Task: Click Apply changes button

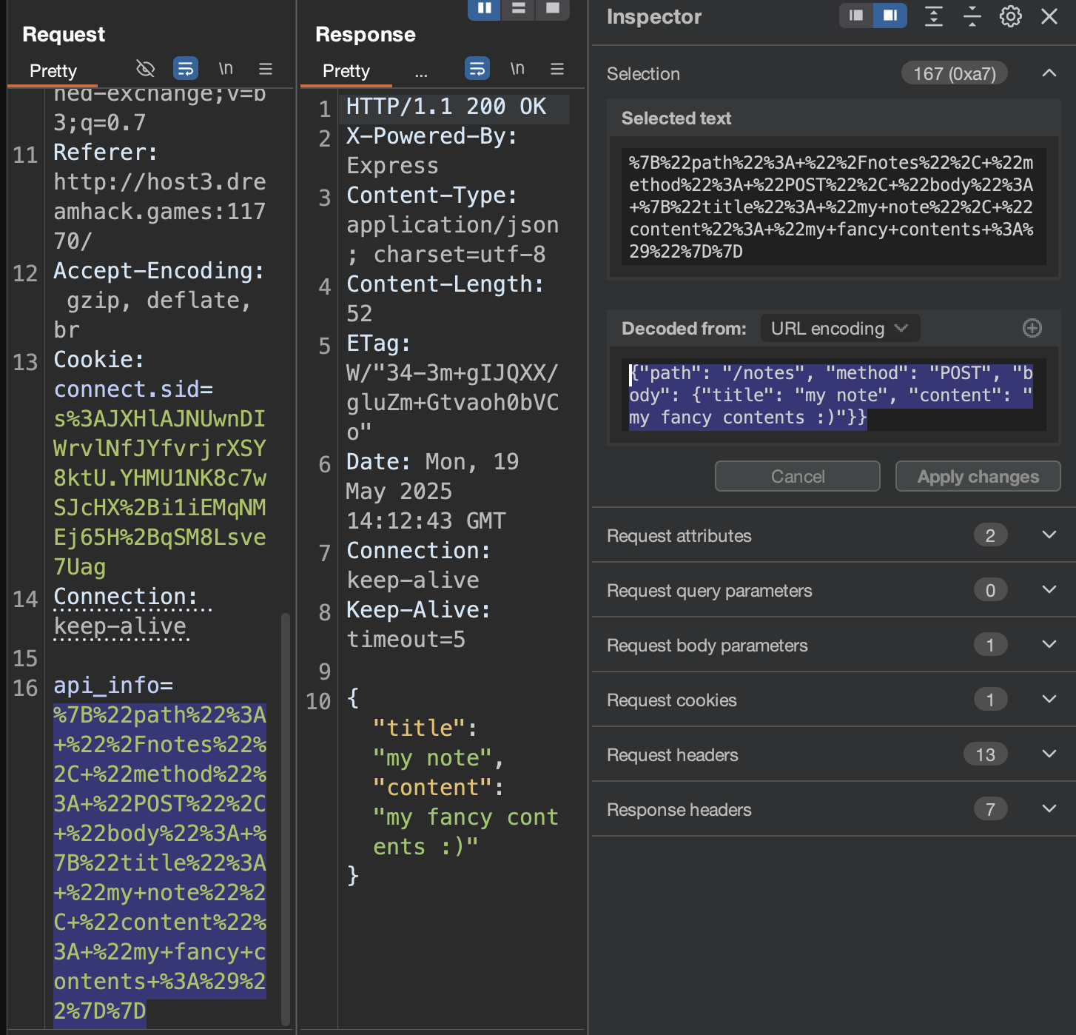Action: point(978,476)
